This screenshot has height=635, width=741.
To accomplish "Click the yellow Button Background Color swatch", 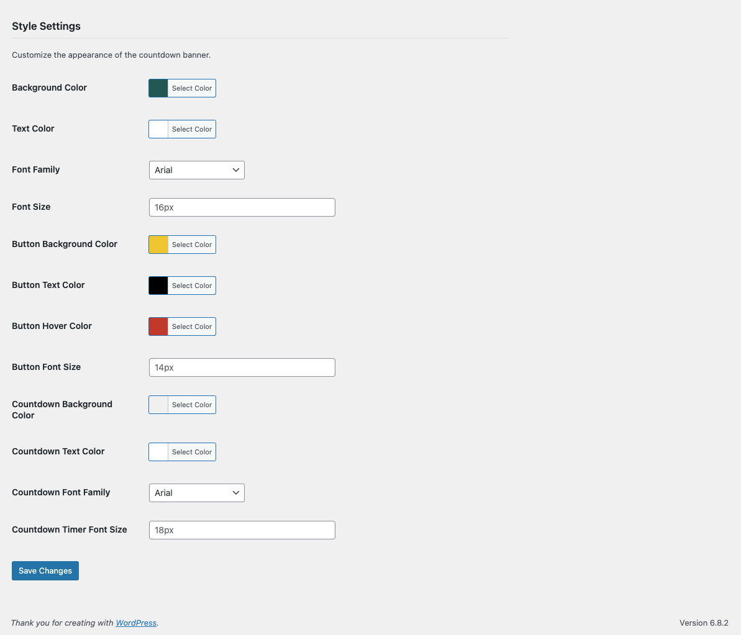I will (158, 245).
